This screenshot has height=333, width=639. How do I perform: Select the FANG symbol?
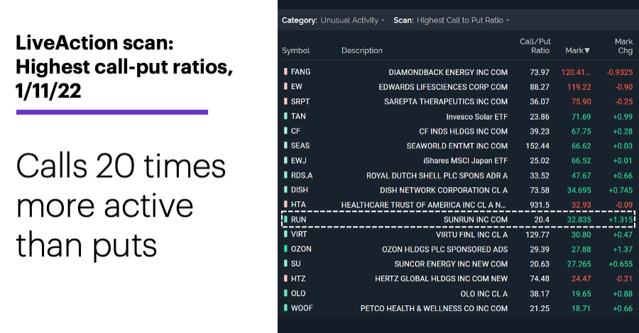click(301, 72)
